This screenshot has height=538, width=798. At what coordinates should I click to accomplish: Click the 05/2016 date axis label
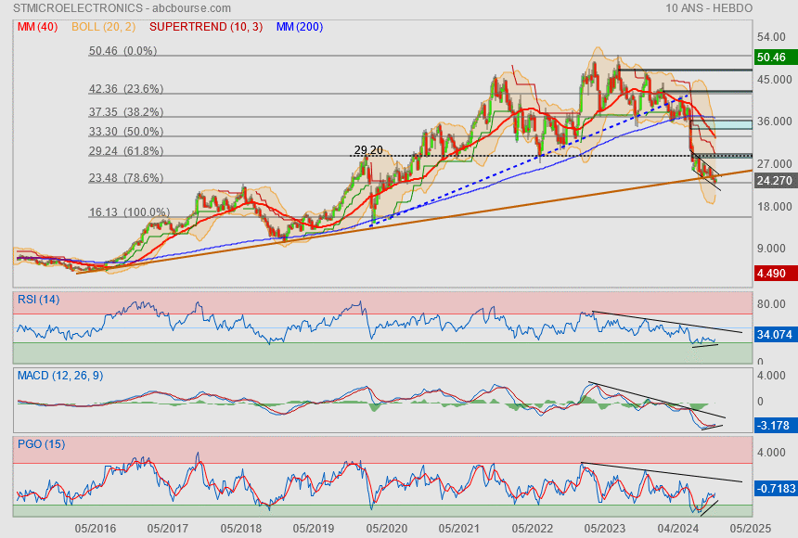tap(96, 529)
